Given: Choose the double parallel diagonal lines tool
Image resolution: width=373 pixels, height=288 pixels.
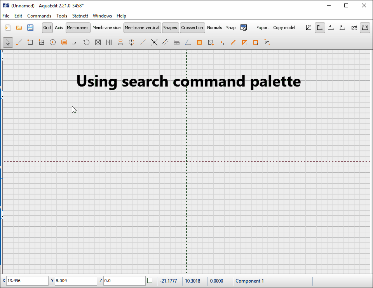Looking at the screenshot, I should click(x=166, y=43).
